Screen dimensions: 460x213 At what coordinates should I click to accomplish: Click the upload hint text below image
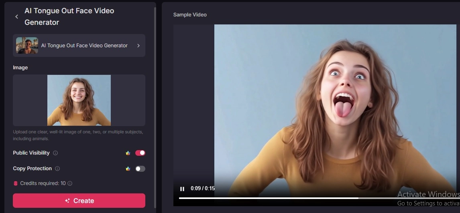click(78, 135)
